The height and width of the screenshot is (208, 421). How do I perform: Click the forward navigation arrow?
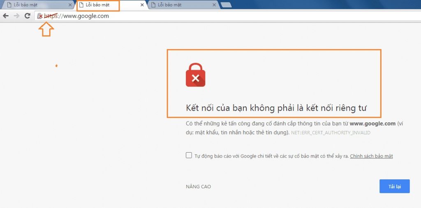[16, 16]
